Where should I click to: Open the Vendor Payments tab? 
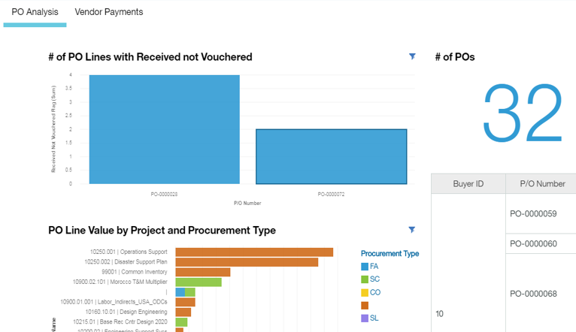point(109,12)
